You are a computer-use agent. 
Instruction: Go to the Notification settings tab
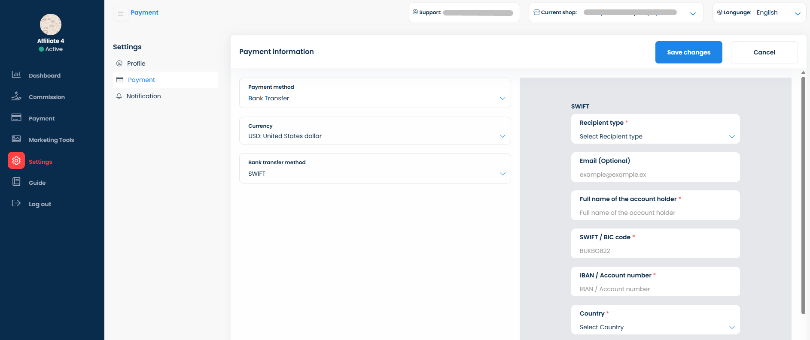tap(143, 96)
